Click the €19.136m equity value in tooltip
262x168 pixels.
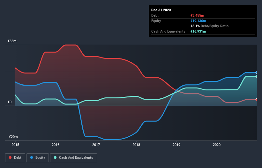[x=198, y=21]
